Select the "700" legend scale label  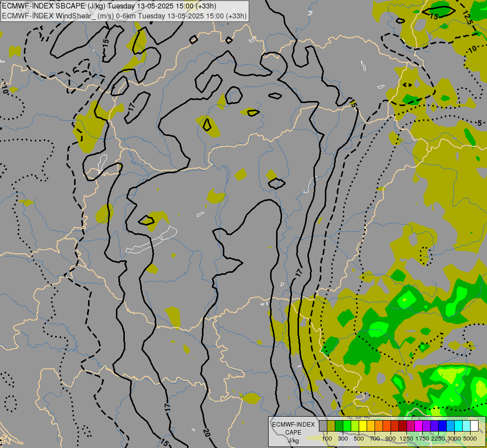click(x=375, y=439)
